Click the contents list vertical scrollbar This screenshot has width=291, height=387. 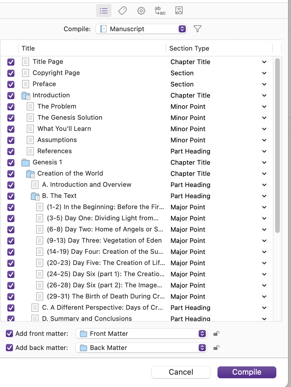[x=277, y=146]
